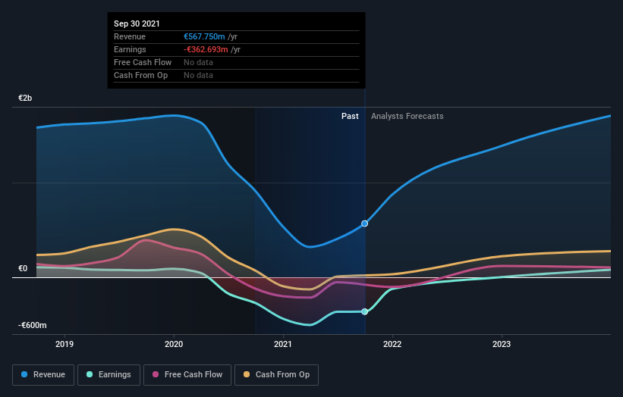This screenshot has height=397, width=623.
Task: Click the 2020 x-axis label
Action: (x=174, y=344)
